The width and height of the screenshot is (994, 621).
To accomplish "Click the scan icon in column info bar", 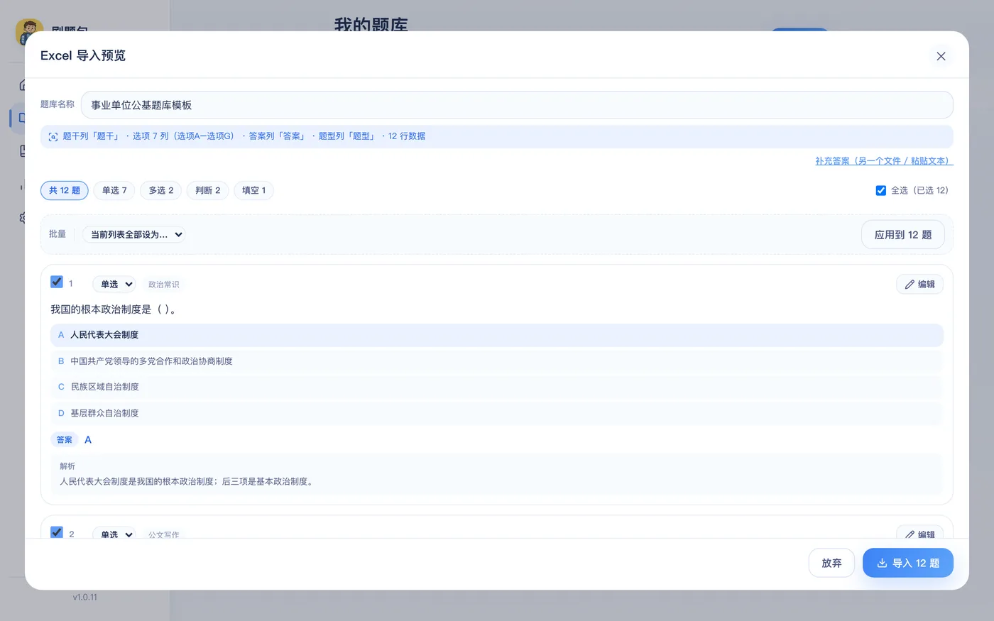I will (x=53, y=137).
